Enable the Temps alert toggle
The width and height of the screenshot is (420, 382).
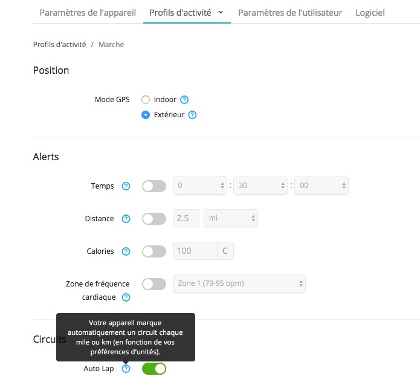(x=154, y=186)
